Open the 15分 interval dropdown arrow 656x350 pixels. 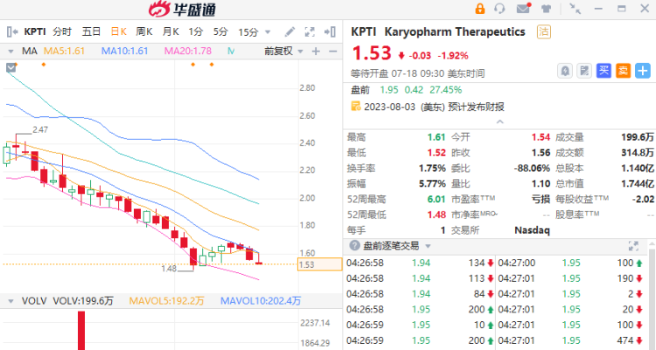tap(268, 32)
